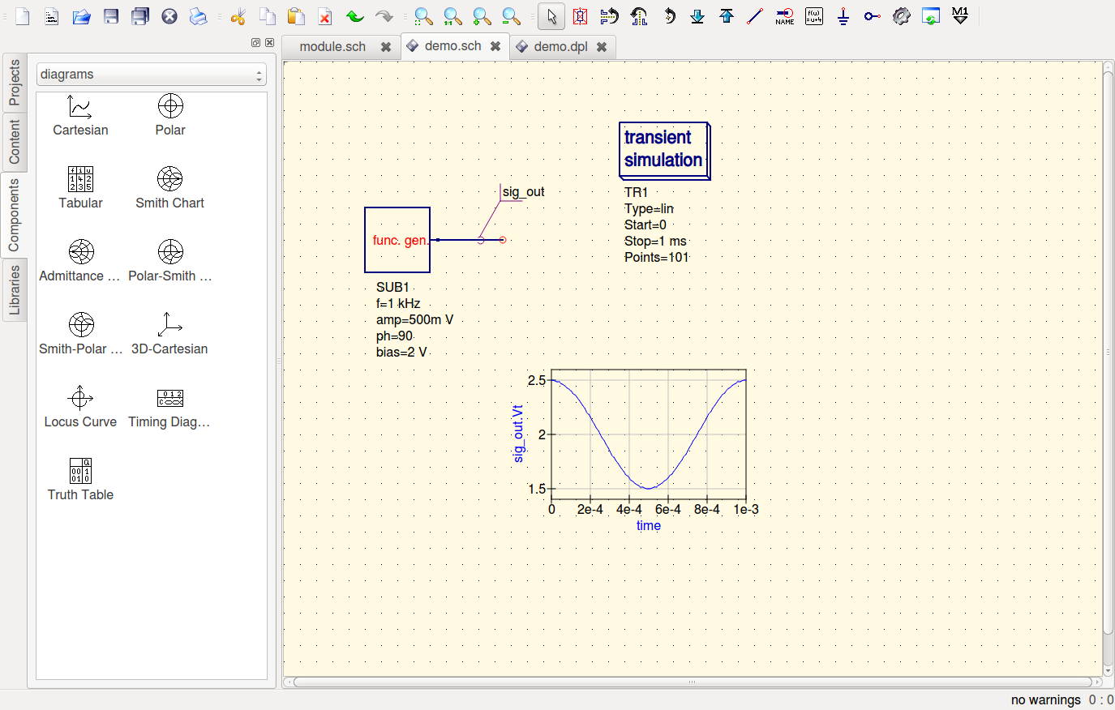Click the Save document icon
1115x710 pixels.
pyautogui.click(x=111, y=16)
